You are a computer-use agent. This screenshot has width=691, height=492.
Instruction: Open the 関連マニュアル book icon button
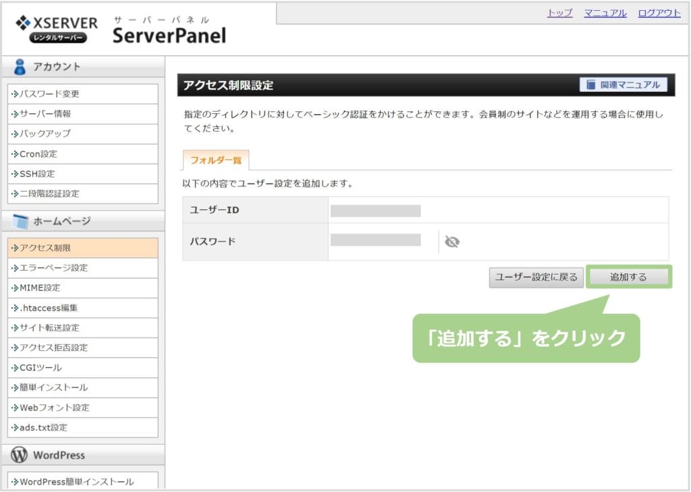[623, 85]
